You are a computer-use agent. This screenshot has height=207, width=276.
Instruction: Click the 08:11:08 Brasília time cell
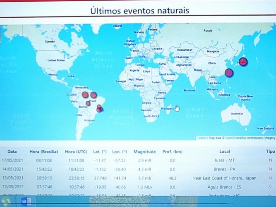tap(44, 160)
